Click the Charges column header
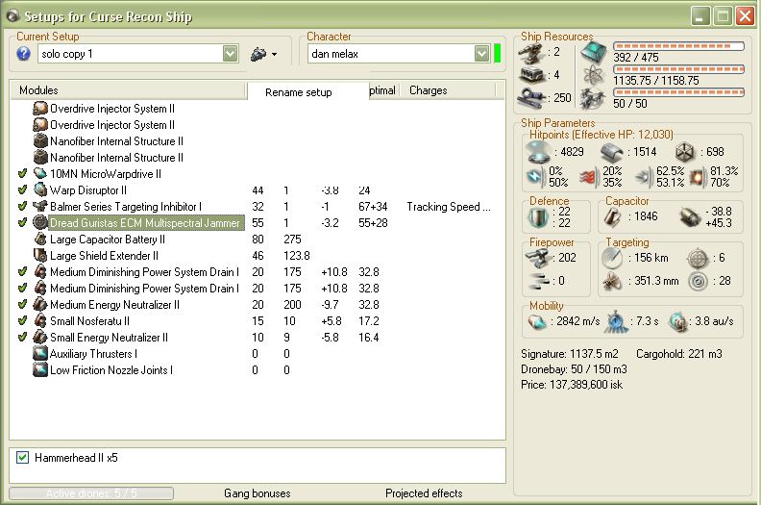This screenshot has height=505, width=761. [429, 90]
